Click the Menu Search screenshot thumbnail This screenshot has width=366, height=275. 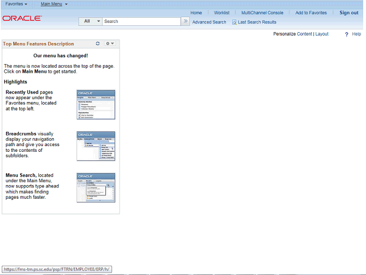pyautogui.click(x=96, y=187)
